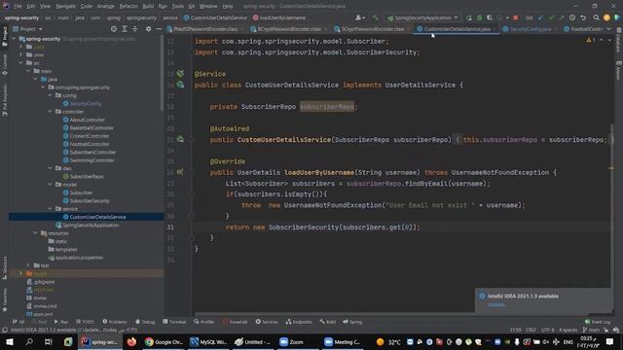Click the Git push arrow icon

[562, 17]
